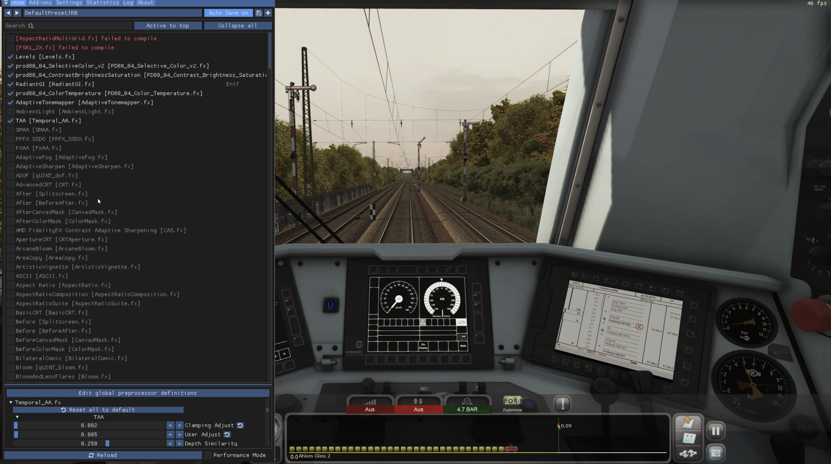Screen dimensions: 831x464
Task: Toggle the Auto Save on button
Action: coord(229,13)
